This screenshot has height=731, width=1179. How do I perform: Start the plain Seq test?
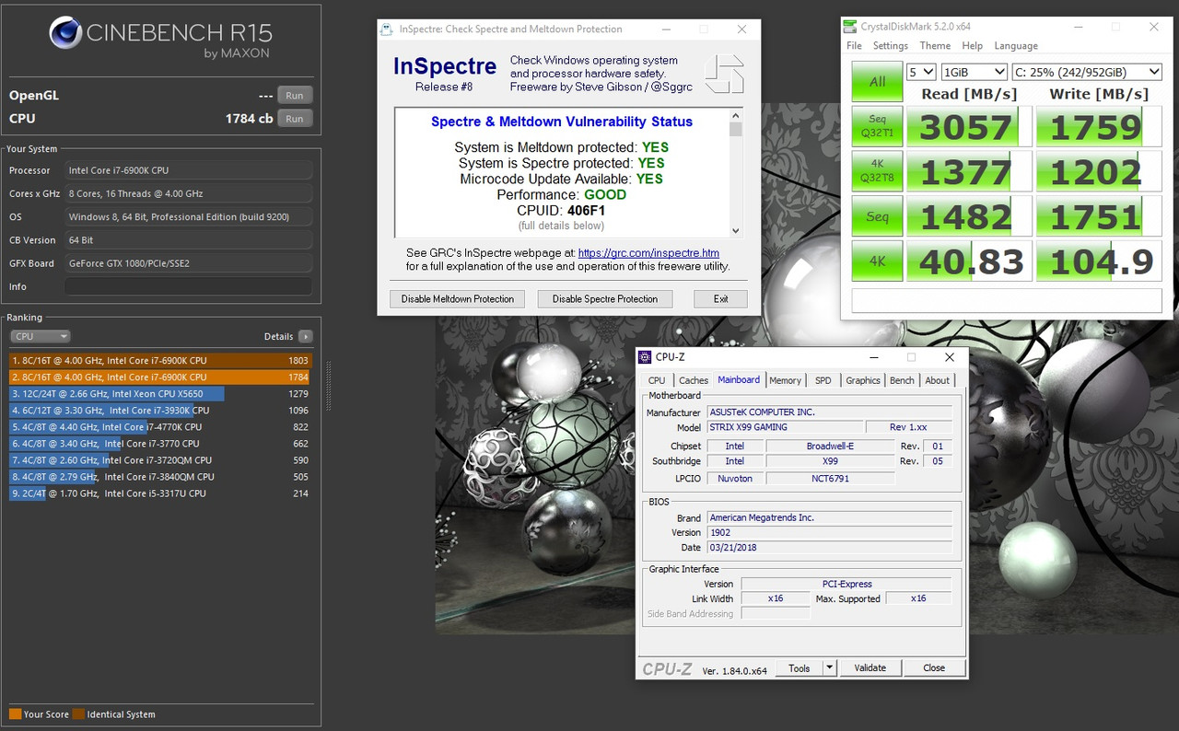(877, 217)
